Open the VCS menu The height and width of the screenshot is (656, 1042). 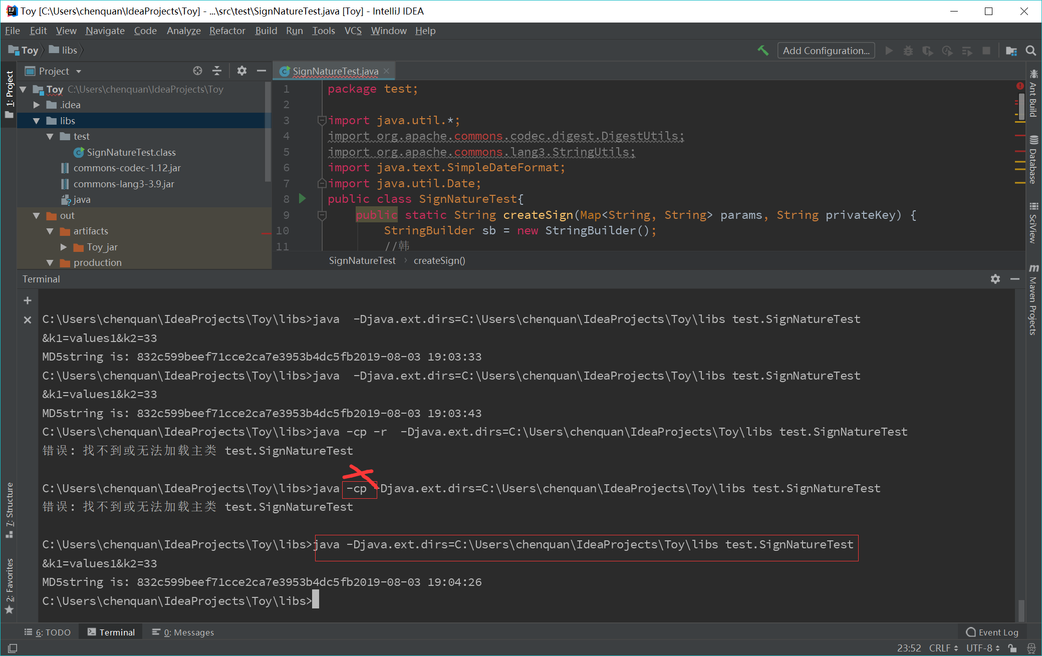353,31
